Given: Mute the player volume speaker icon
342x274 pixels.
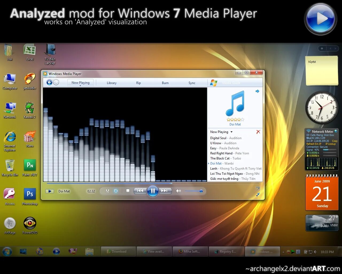Looking at the screenshot, I should [x=178, y=191].
